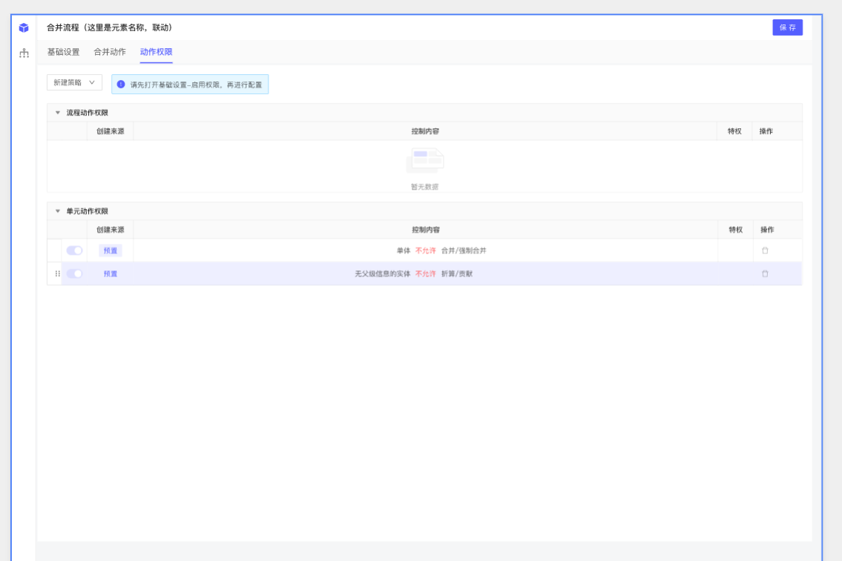This screenshot has width=842, height=561.
Task: Click the cube icon in left sidebar
Action: (24, 28)
